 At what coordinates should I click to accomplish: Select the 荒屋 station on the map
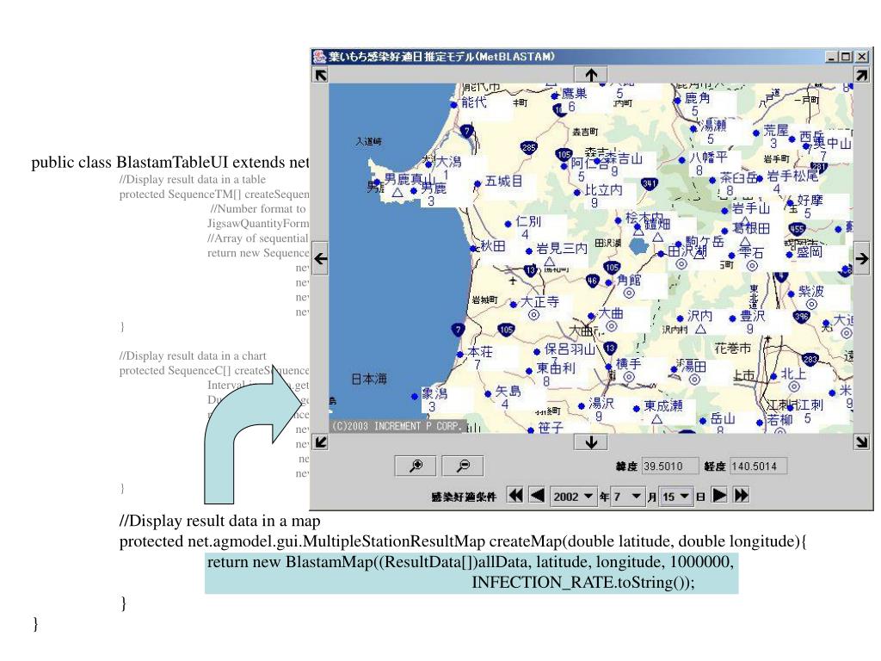pos(756,133)
